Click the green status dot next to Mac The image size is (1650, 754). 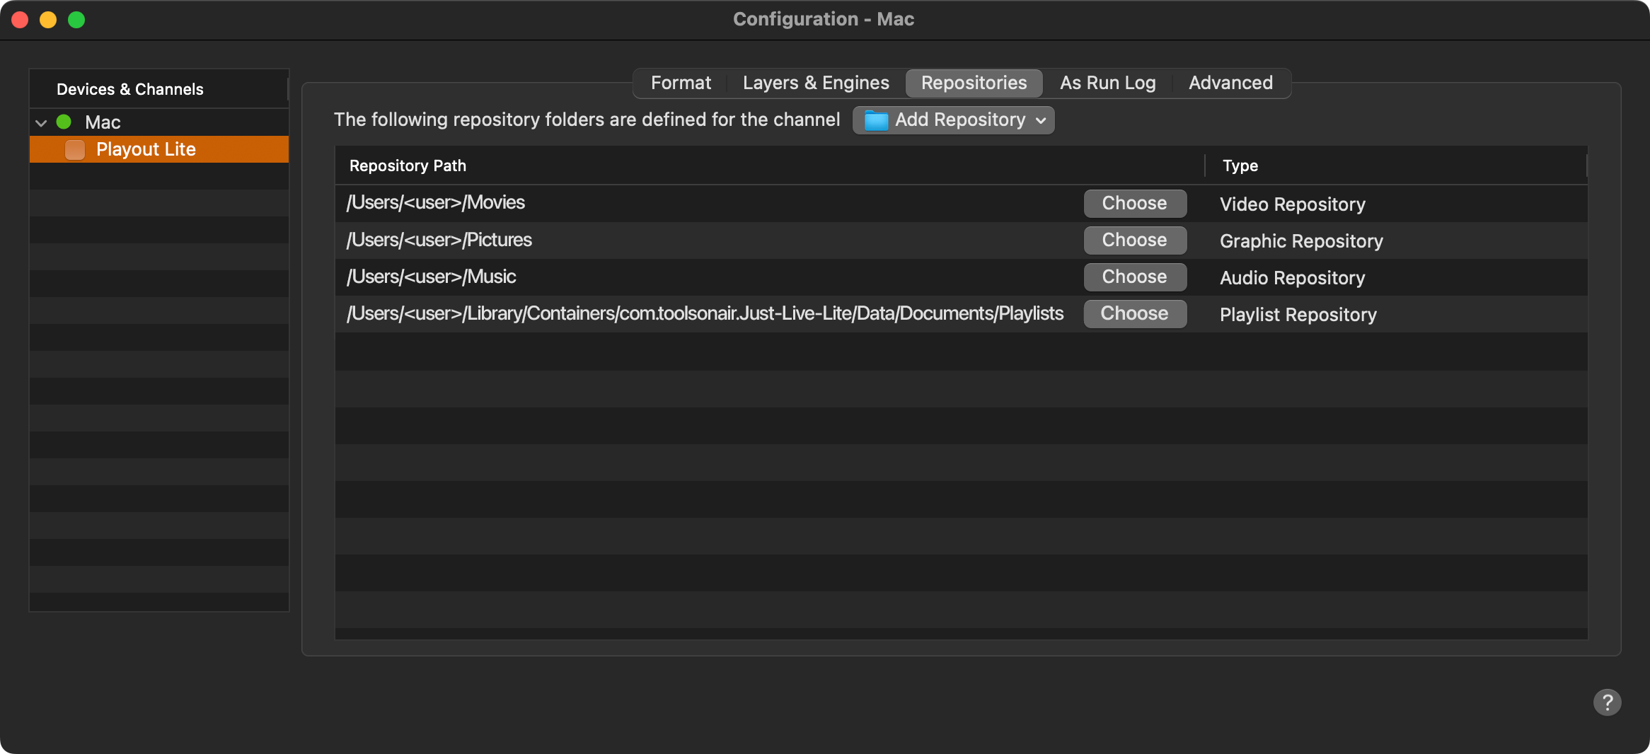click(64, 122)
